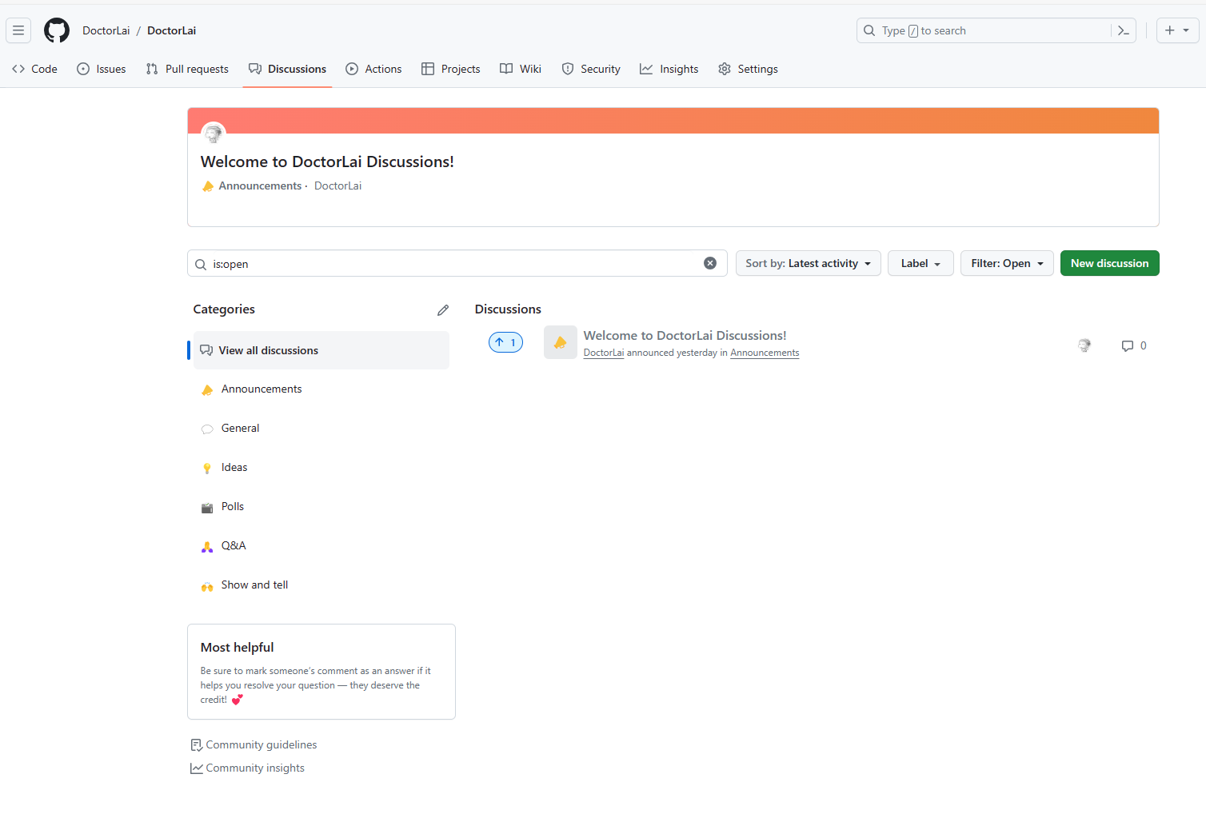Open the Code tab
Viewport: 1206px width, 830px height.
click(x=35, y=69)
